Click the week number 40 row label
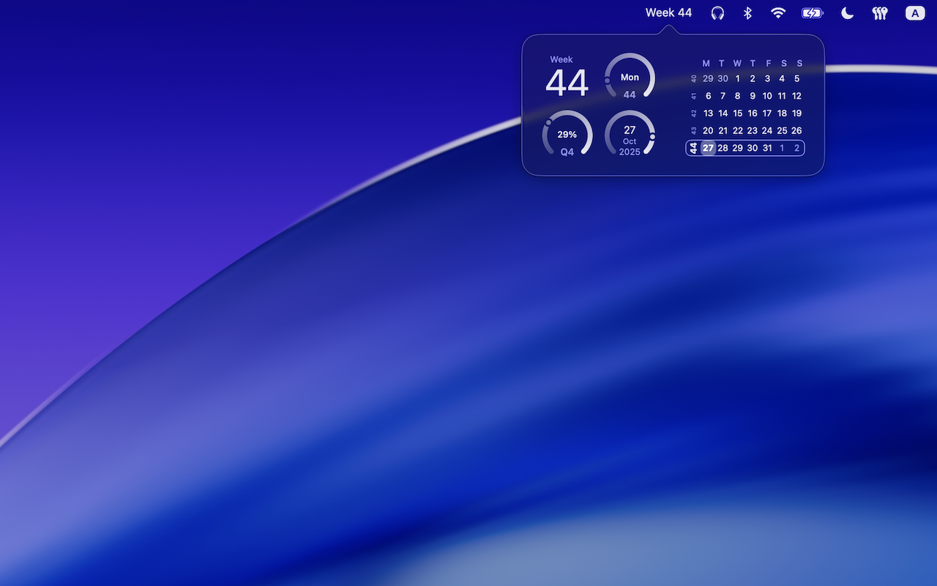The height and width of the screenshot is (586, 937). (694, 78)
